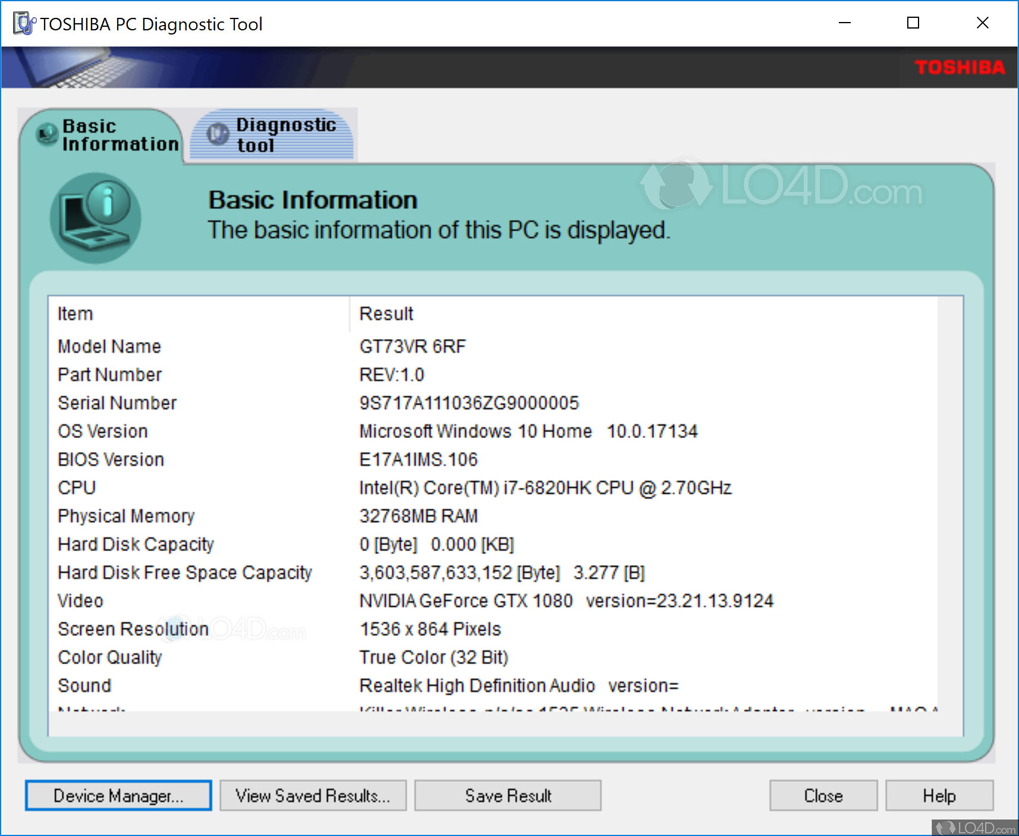The width and height of the screenshot is (1019, 836).
Task: Click the red TOSHIBA logo in banner
Action: click(959, 67)
